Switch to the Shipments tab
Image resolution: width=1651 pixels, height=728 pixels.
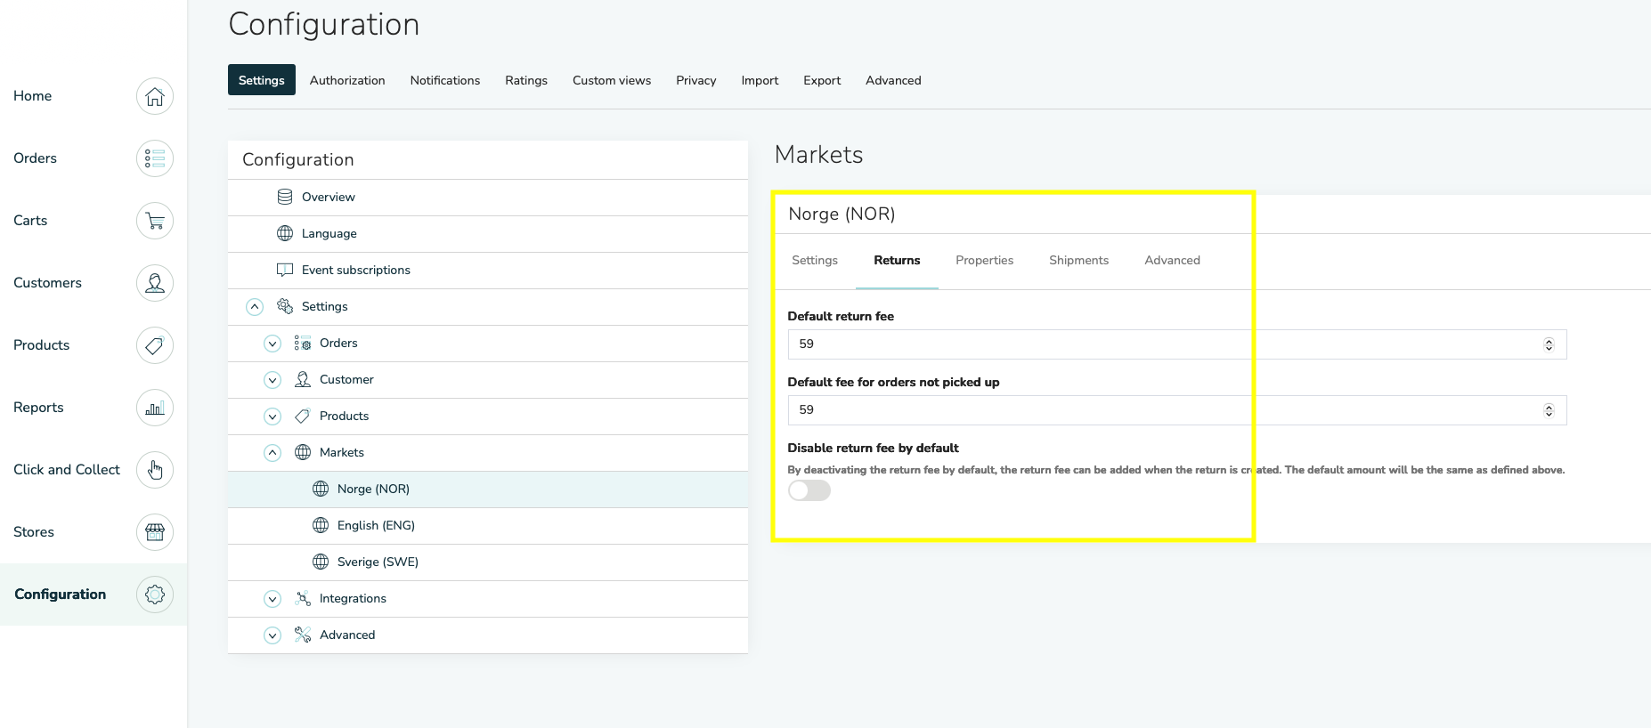pos(1078,260)
